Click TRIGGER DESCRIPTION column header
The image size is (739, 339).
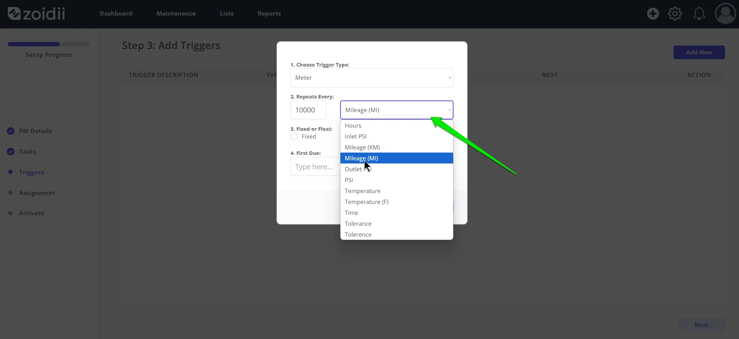pyautogui.click(x=163, y=75)
